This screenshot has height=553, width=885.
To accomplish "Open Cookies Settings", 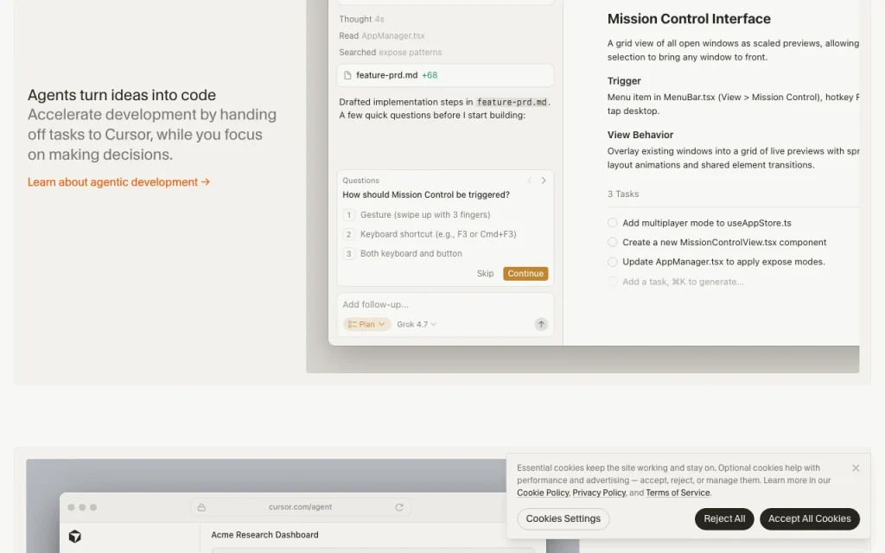I will (563, 518).
